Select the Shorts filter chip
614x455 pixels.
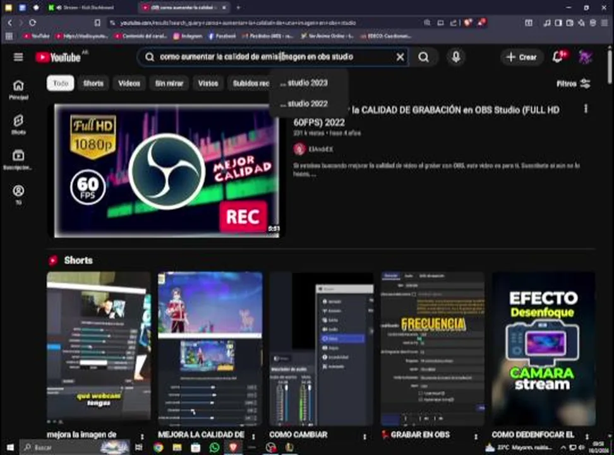[x=93, y=83]
